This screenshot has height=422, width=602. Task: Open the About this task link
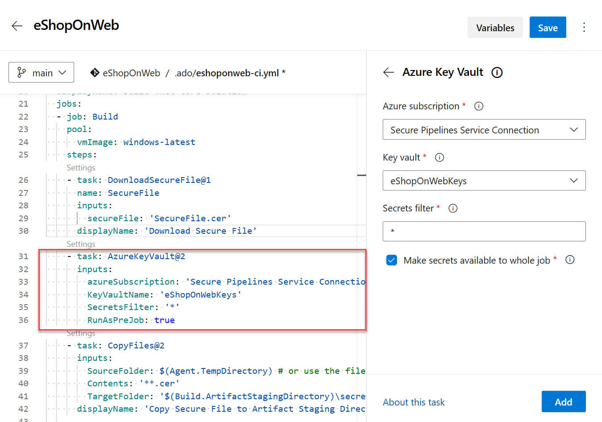click(x=414, y=402)
